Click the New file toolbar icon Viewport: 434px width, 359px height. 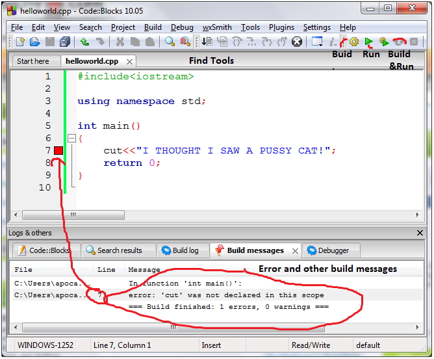tap(19, 42)
